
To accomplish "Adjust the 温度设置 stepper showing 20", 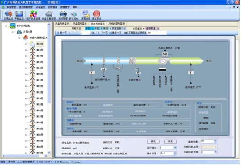I will [215, 141].
